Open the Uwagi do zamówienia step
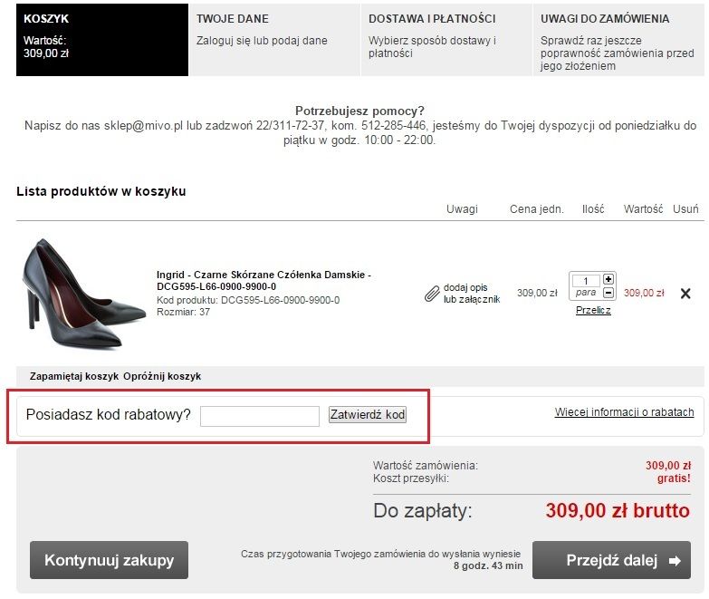This screenshot has height=599, width=709. point(618,40)
